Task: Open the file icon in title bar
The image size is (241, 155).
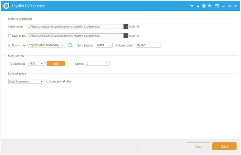Action: pos(204,6)
